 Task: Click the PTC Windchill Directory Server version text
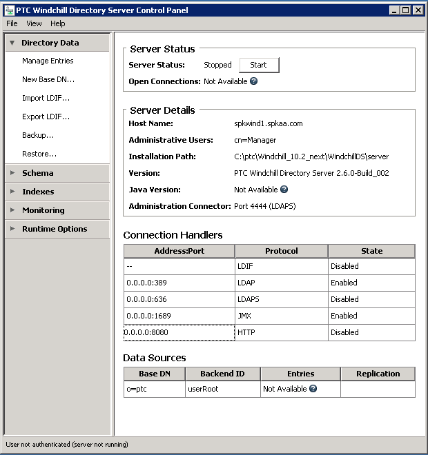(x=311, y=173)
